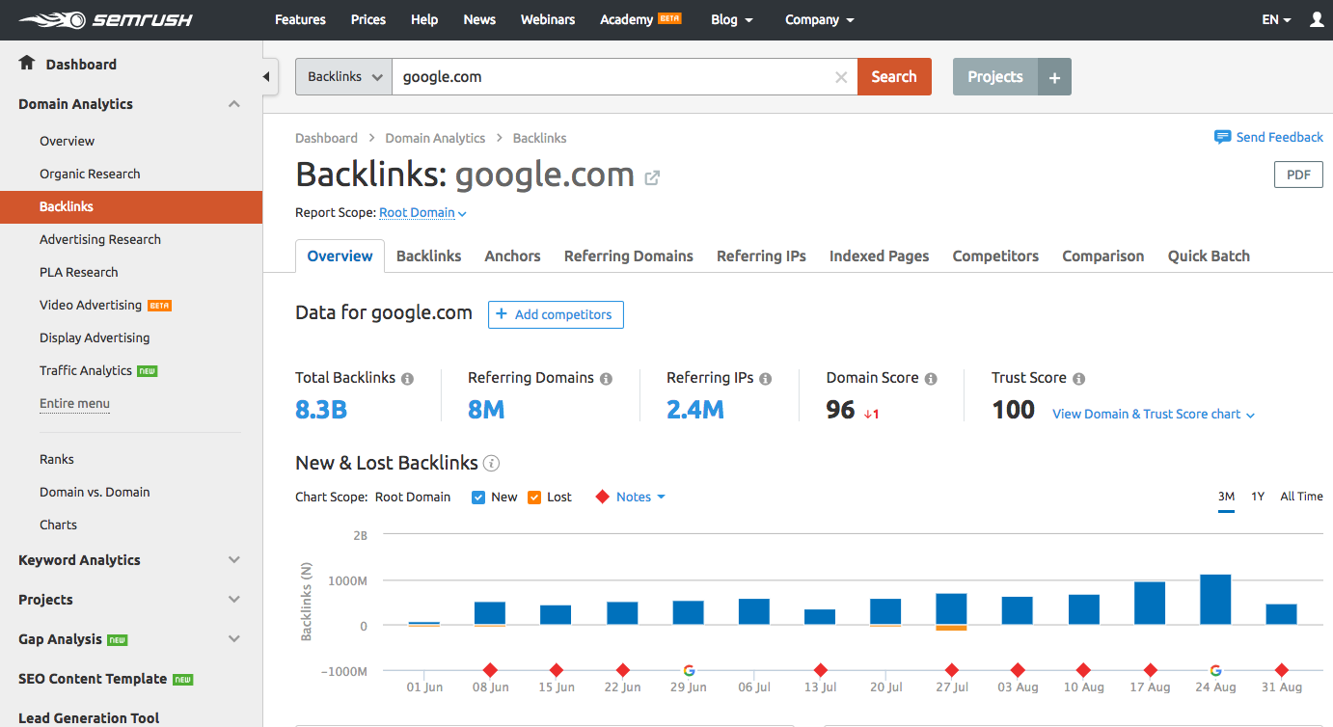Viewport: 1333px width, 727px height.
Task: Collapse the sidebar with the arrow handle
Action: pos(267,77)
